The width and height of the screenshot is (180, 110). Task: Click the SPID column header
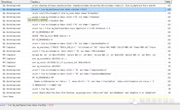[x=168, y=2]
